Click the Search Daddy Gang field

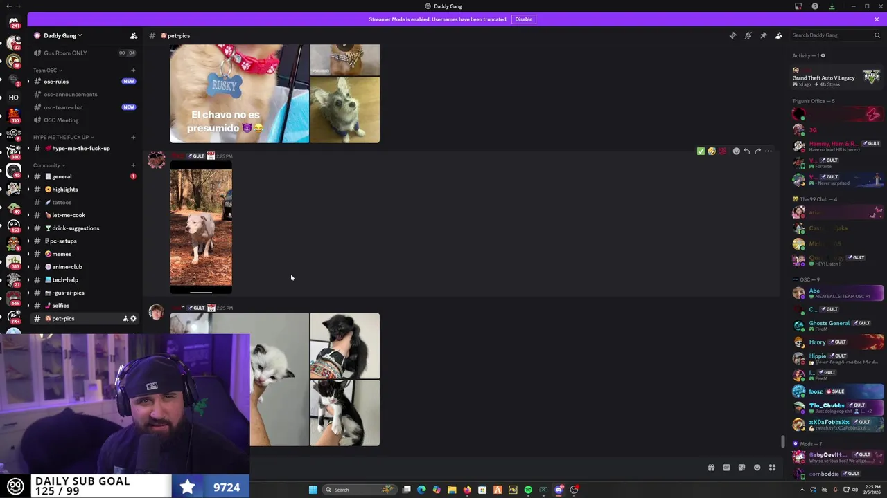[835, 35]
